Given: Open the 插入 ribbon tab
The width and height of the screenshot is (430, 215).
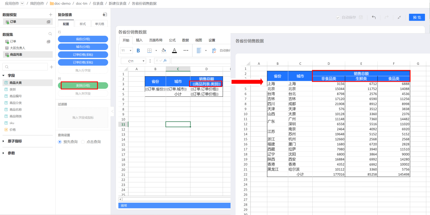Looking at the screenshot, I should pyautogui.click(x=139, y=40).
